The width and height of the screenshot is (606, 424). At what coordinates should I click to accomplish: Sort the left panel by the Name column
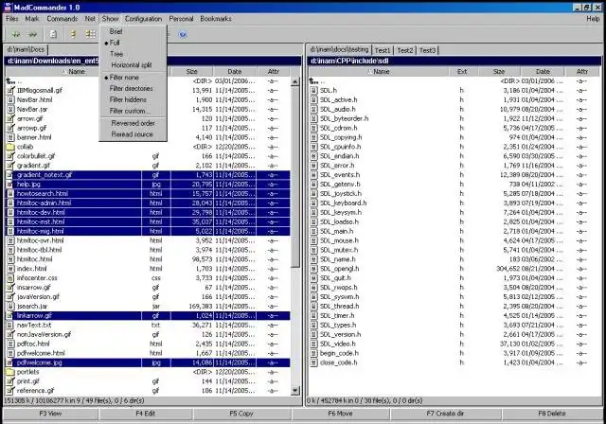click(x=76, y=71)
